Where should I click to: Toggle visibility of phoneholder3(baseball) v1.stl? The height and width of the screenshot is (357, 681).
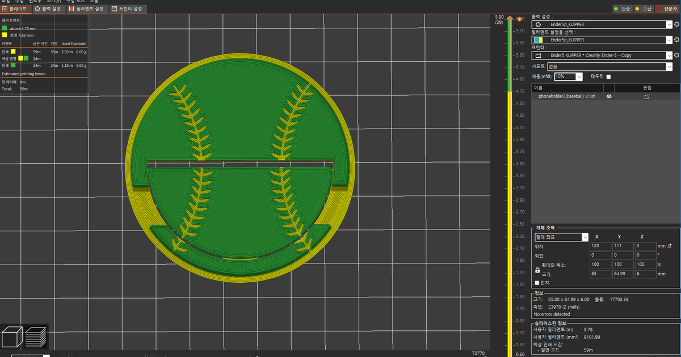pos(609,96)
